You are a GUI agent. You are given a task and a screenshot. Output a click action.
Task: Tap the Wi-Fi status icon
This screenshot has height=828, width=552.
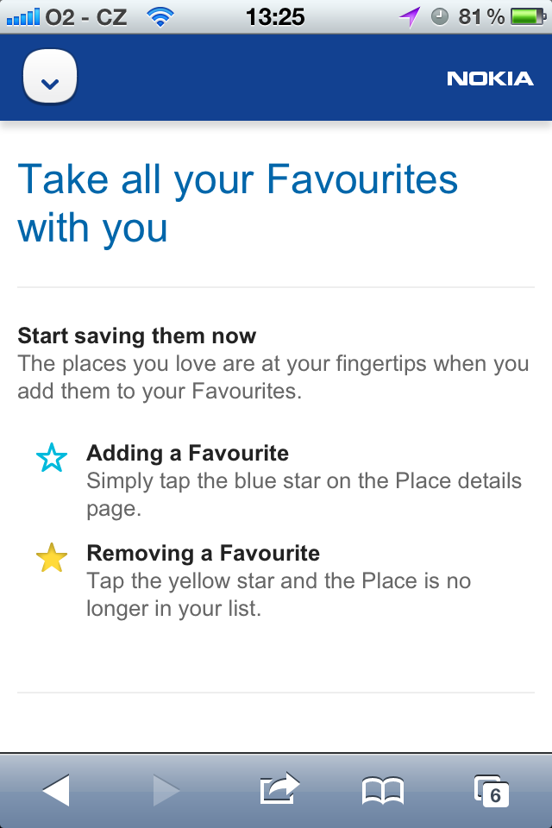[x=160, y=16]
